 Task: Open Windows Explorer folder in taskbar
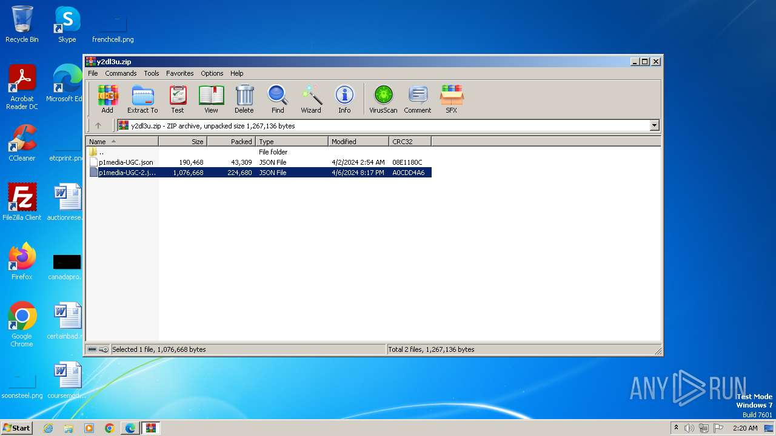pyautogui.click(x=69, y=428)
